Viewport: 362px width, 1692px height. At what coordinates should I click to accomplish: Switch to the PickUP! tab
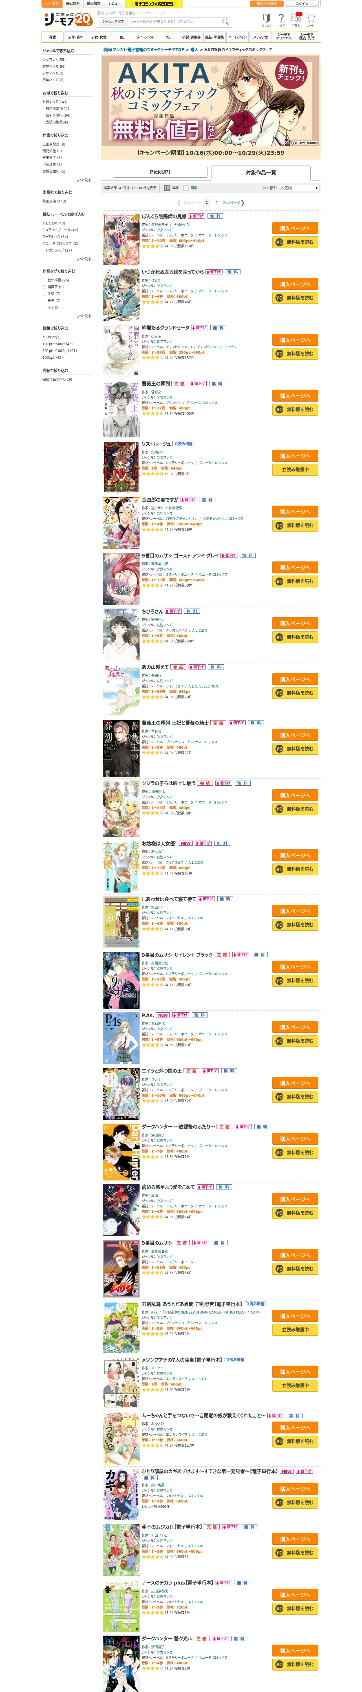tap(160, 172)
